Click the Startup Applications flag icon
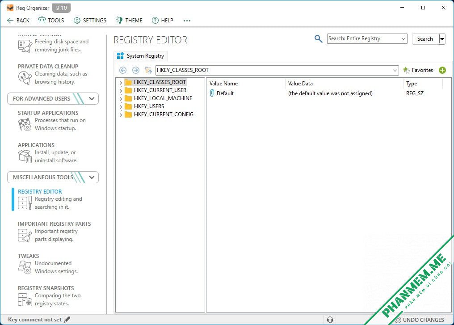 coord(25,125)
